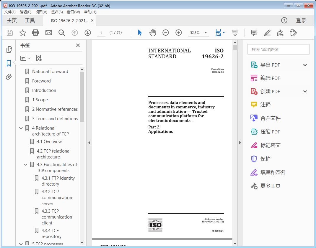Open the 窗口(W) menu

[x=73, y=12]
